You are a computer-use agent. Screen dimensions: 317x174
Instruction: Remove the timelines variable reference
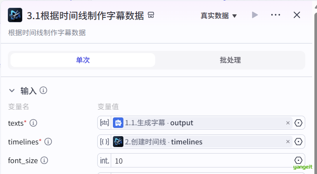(x=288, y=142)
